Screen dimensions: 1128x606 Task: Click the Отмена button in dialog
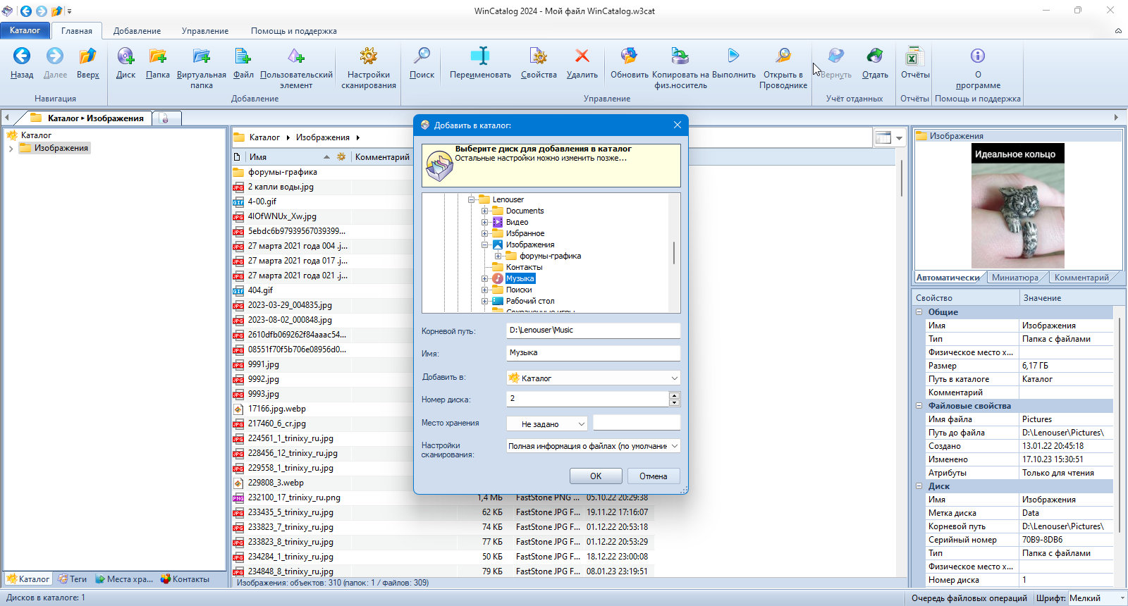tap(654, 476)
